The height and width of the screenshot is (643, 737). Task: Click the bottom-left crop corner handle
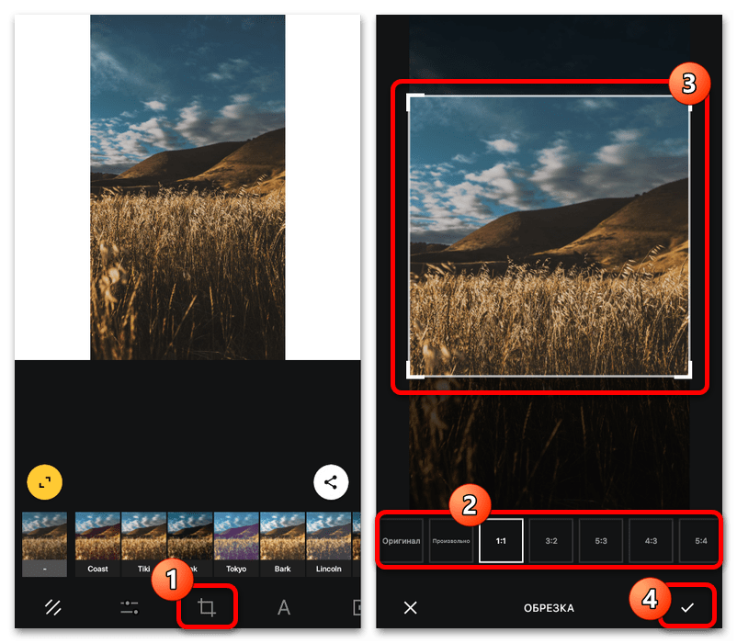[411, 375]
